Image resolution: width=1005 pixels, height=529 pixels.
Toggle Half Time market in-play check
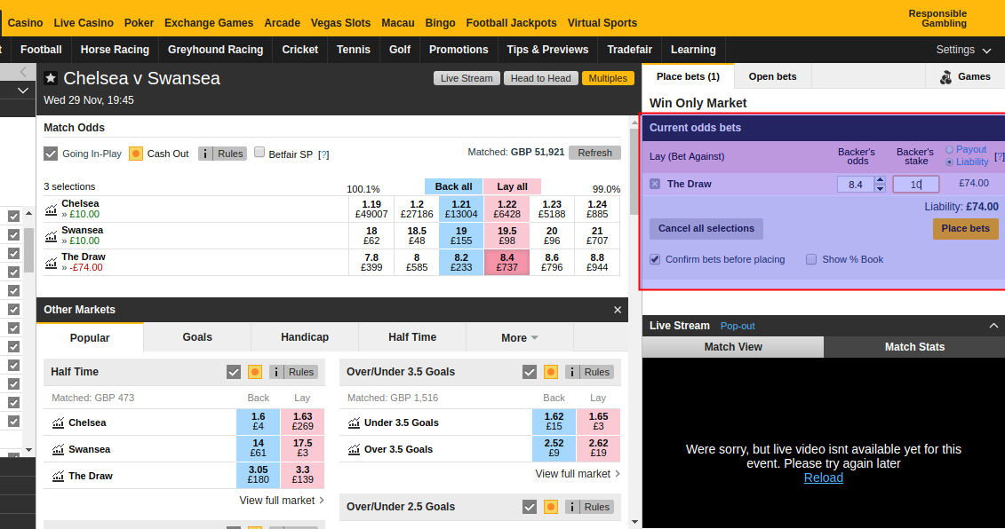234,372
